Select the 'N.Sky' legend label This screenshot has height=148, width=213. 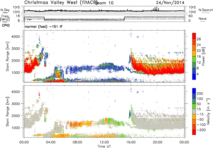pos(5,10)
